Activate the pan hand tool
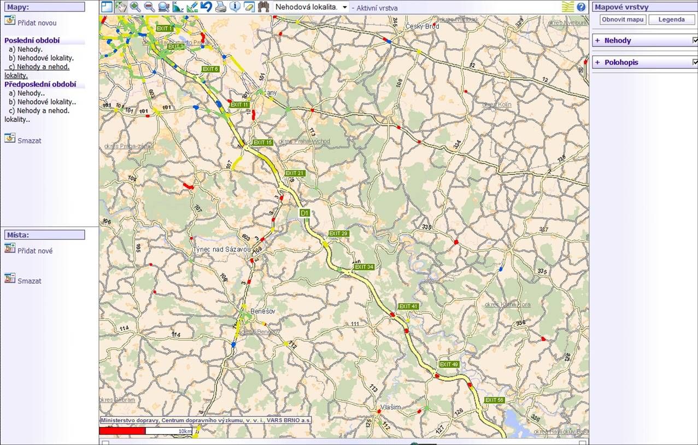This screenshot has height=445, width=698. 121,7
